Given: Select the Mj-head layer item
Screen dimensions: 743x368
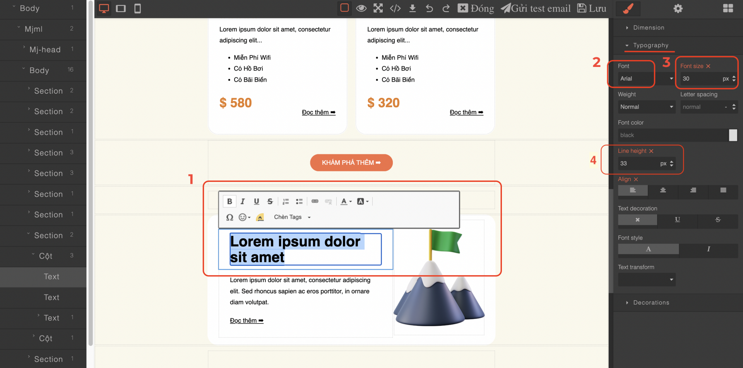Looking at the screenshot, I should tap(45, 50).
